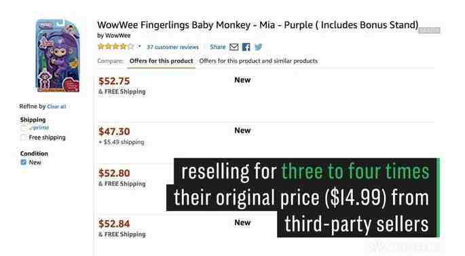Switch to Offers for this product tab

click(x=161, y=61)
